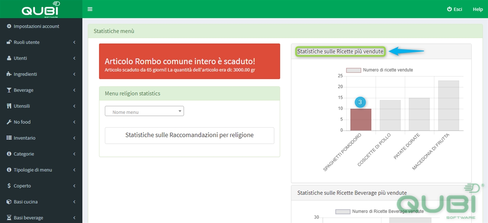Image resolution: width=488 pixels, height=223 pixels.
Task: Open Impostazioni account in sidebar
Action: 41,26
